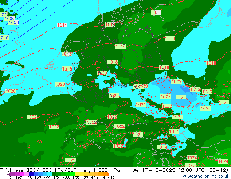Click the map title 'Thickness 850/1000 hPa/SLP/Height 850 hPa'
The height and width of the screenshot is (179, 231).
coord(60,170)
